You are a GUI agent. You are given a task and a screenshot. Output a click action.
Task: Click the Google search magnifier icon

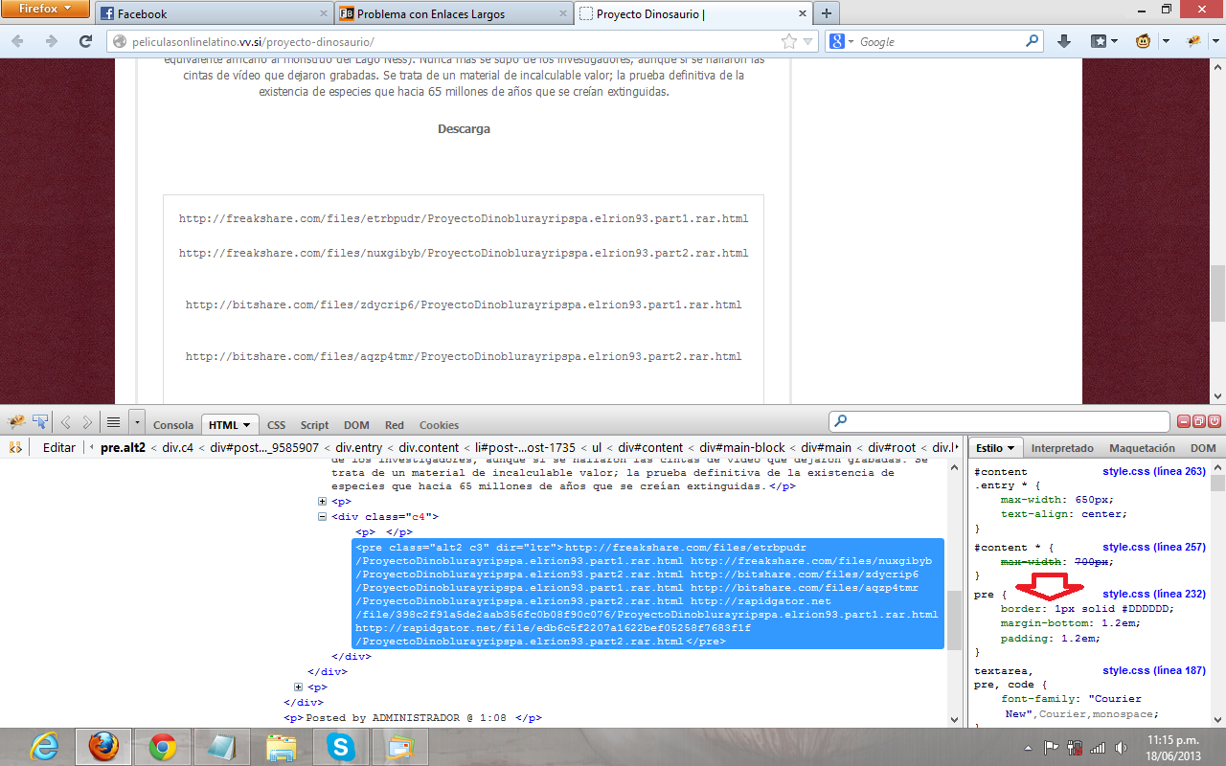pyautogui.click(x=1033, y=42)
